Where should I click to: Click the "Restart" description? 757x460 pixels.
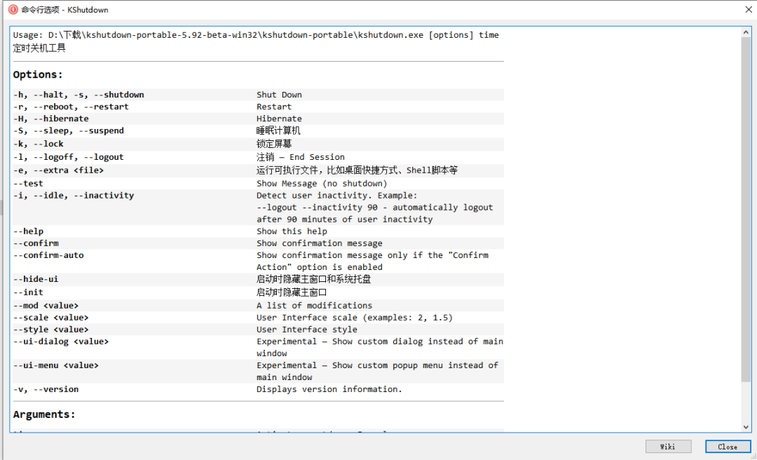[x=274, y=107]
